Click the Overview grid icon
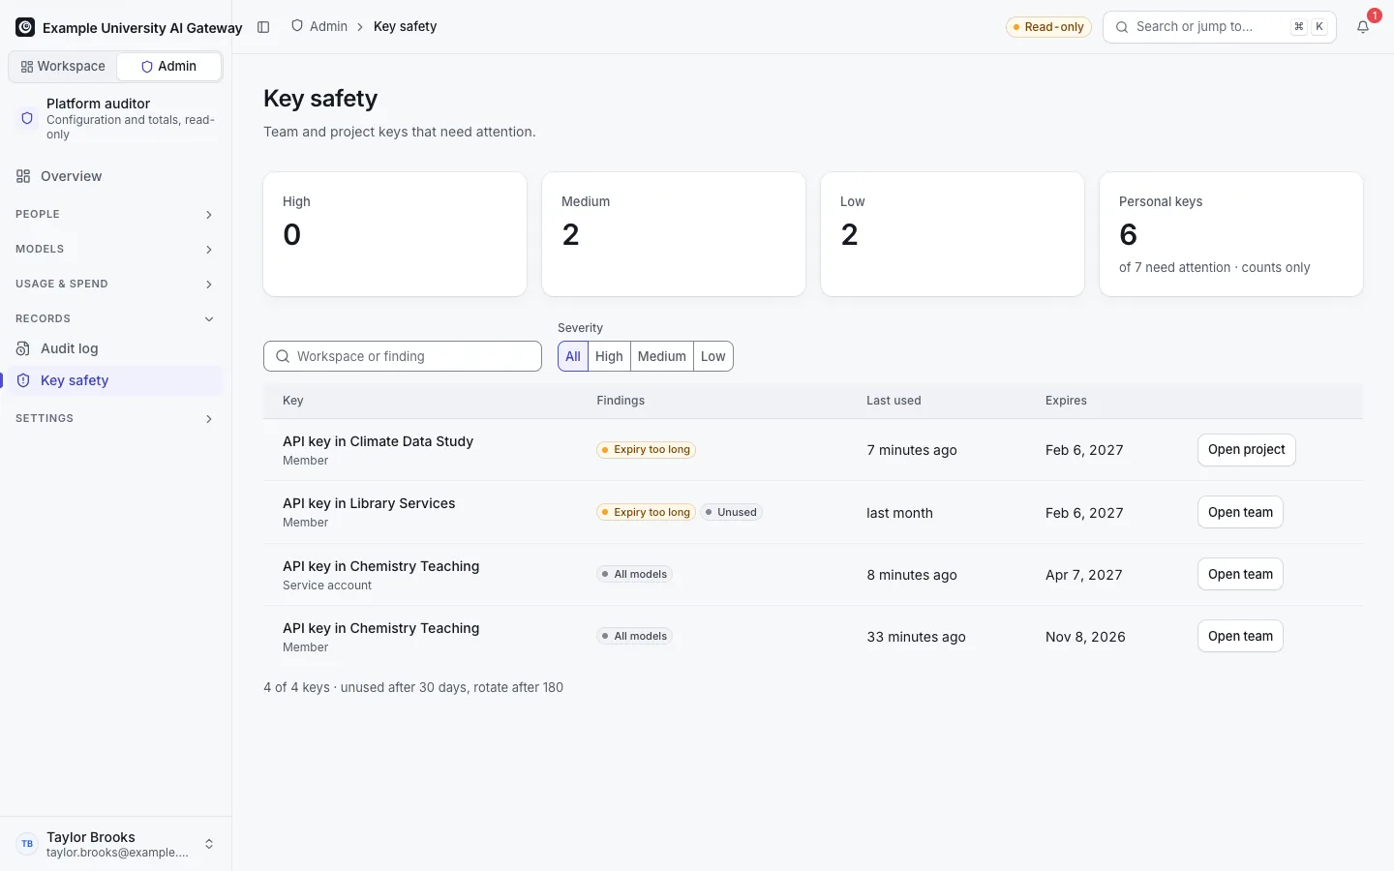This screenshot has width=1394, height=871. pos(23,176)
